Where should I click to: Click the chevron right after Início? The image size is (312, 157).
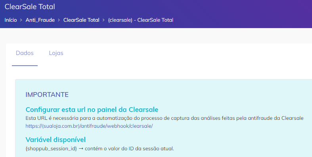click(21, 20)
